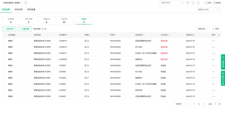Open 新手引导 guide side tab
The image size is (225, 117).
pos(223,78)
